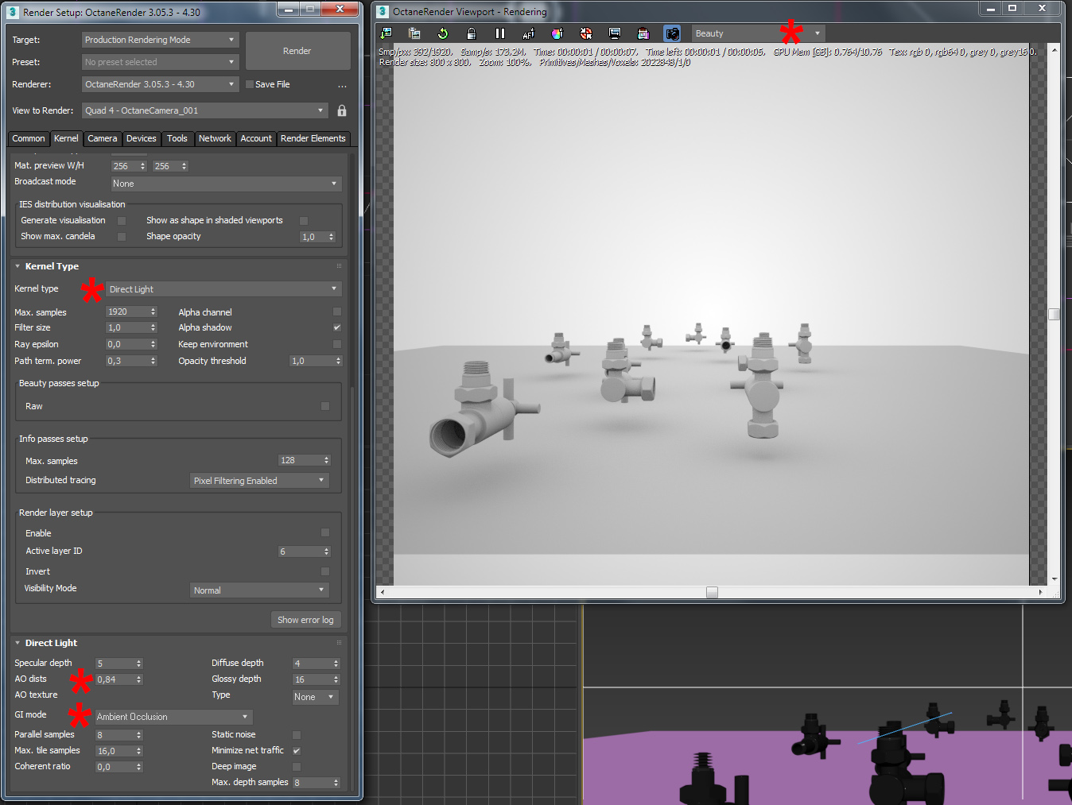Open the AO Type None dropdown
Screen dimensions: 1072x805
click(x=316, y=697)
